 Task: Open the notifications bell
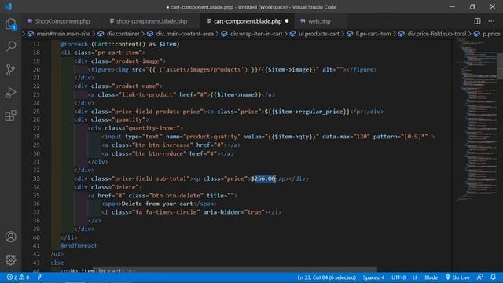pyautogui.click(x=493, y=277)
